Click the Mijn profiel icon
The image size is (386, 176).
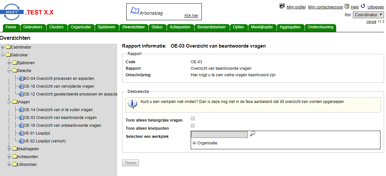282,6
